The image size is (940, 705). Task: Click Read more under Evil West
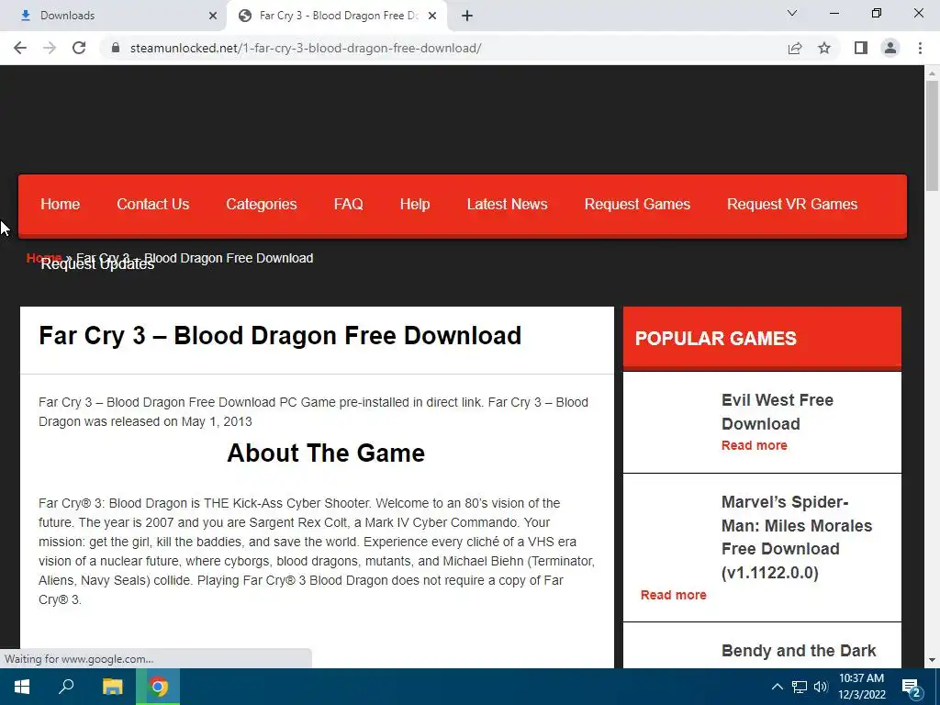[755, 445]
